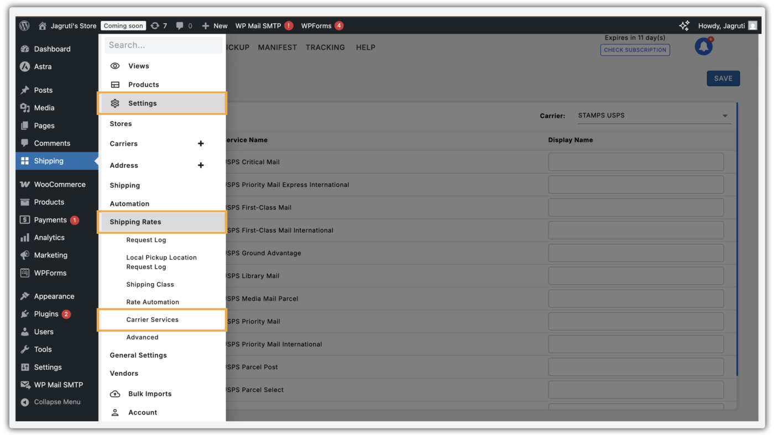Click the flyout menu Search field

[x=164, y=45]
